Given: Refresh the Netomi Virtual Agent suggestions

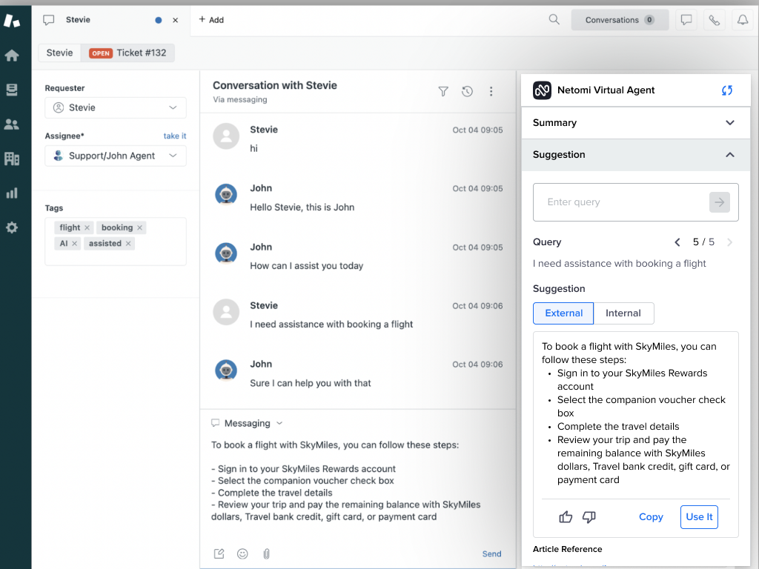Looking at the screenshot, I should click(727, 90).
